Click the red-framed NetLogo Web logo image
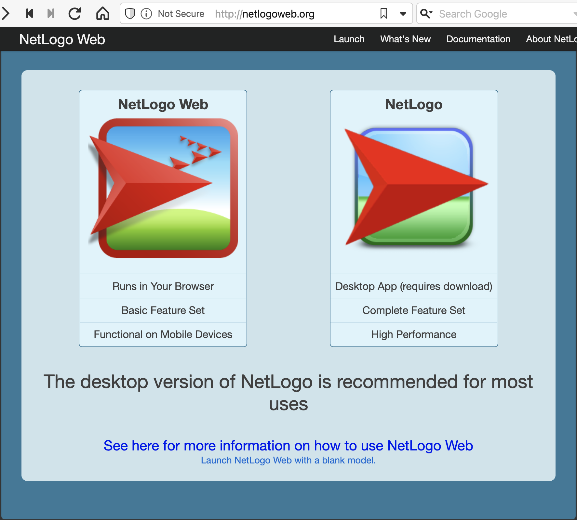The height and width of the screenshot is (520, 577). [x=163, y=188]
